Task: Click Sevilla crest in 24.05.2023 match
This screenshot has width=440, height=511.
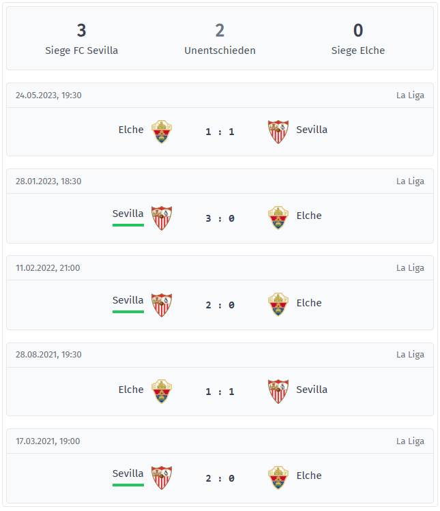Action: [278, 132]
